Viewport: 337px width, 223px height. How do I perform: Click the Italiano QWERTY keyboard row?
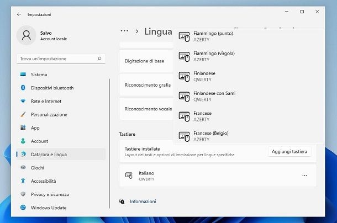[218, 176]
